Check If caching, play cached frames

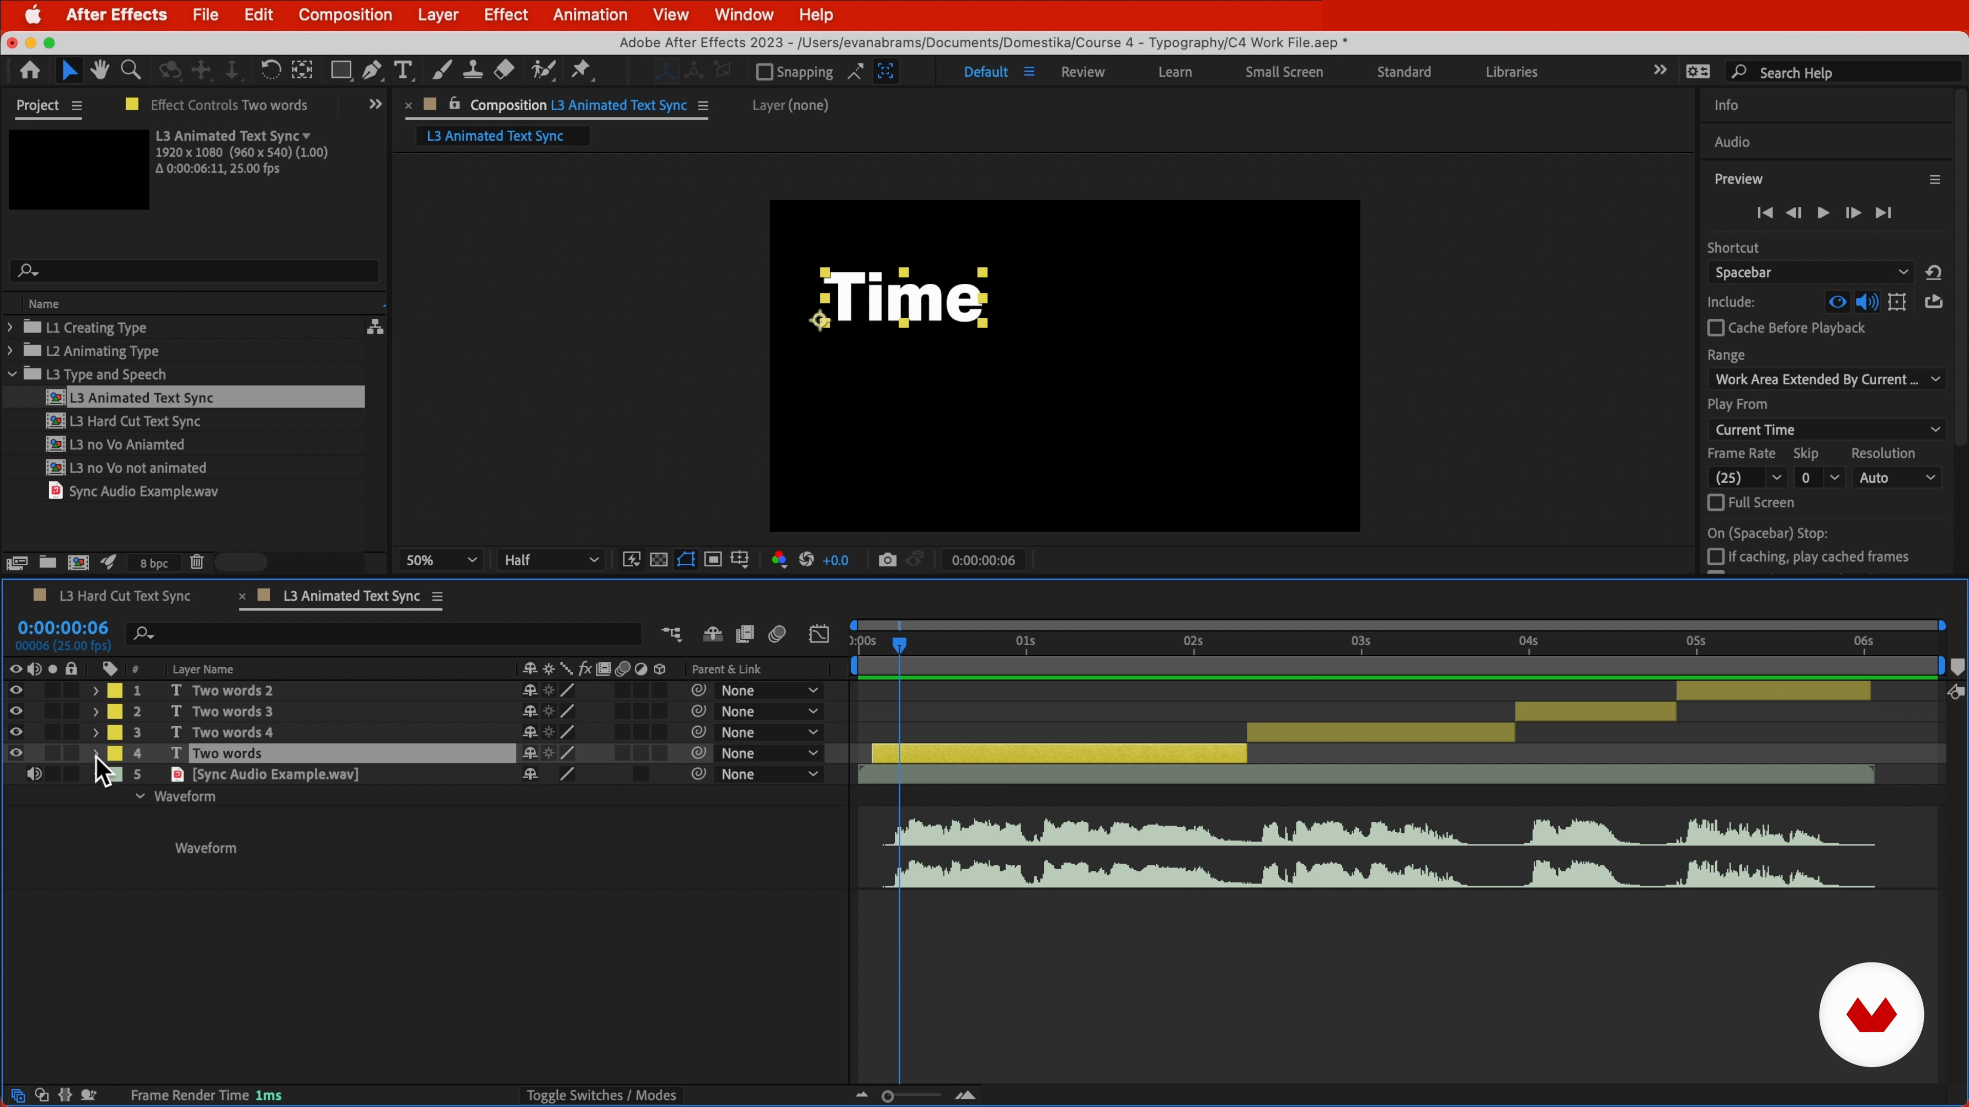[x=1715, y=557]
